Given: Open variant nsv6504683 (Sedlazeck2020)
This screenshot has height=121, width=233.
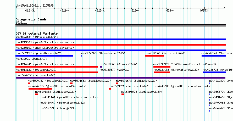Looking at the screenshot, I should pyautogui.click(x=90, y=81).
